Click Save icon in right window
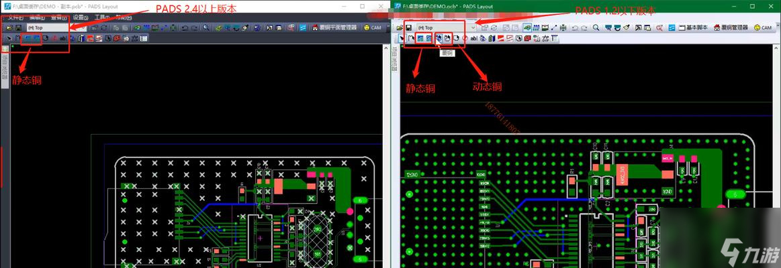Viewport: 781px width, 268px height. coord(408,28)
